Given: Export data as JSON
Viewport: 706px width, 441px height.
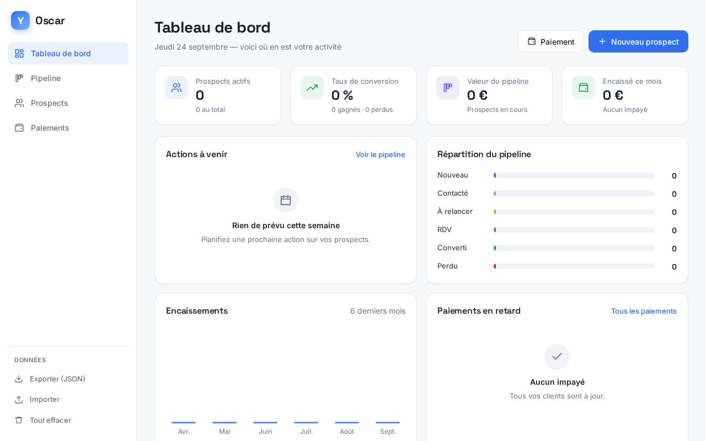Looking at the screenshot, I should pos(68,379).
